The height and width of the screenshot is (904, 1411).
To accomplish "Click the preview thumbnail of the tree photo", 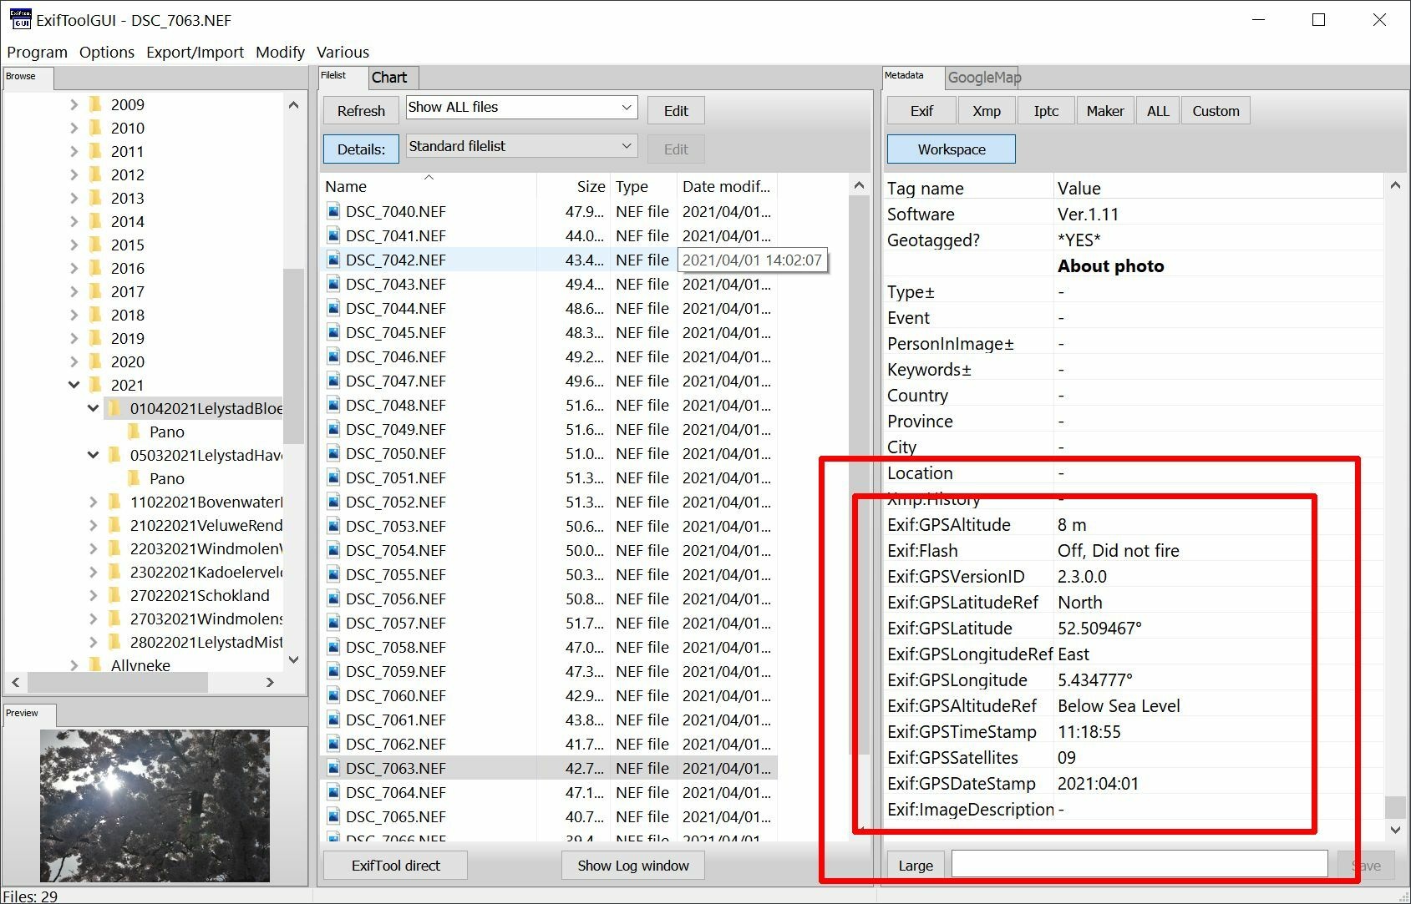I will 155,804.
